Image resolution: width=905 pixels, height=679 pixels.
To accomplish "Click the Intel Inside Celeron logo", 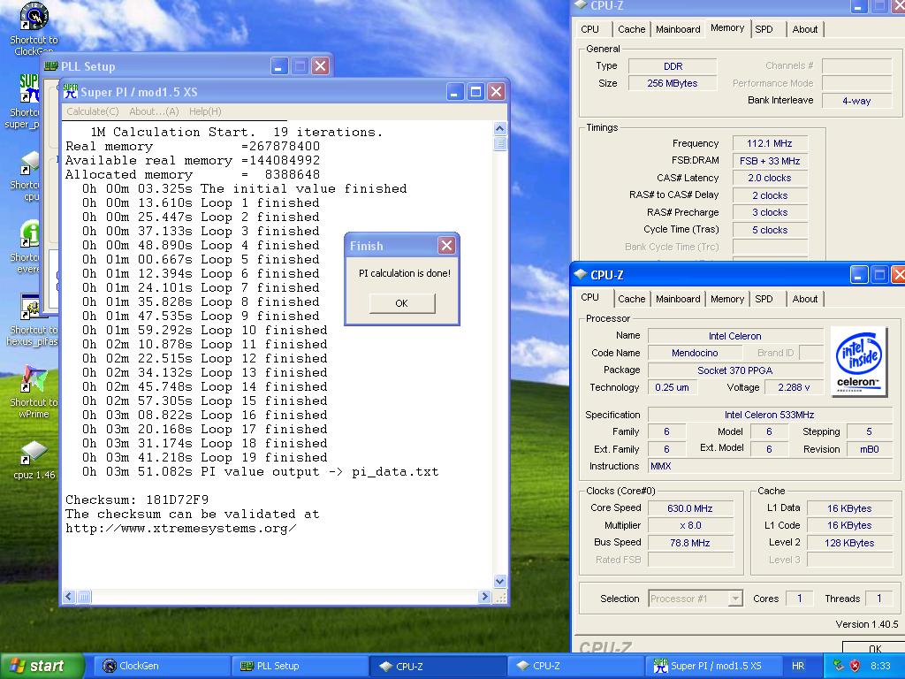I will (859, 361).
